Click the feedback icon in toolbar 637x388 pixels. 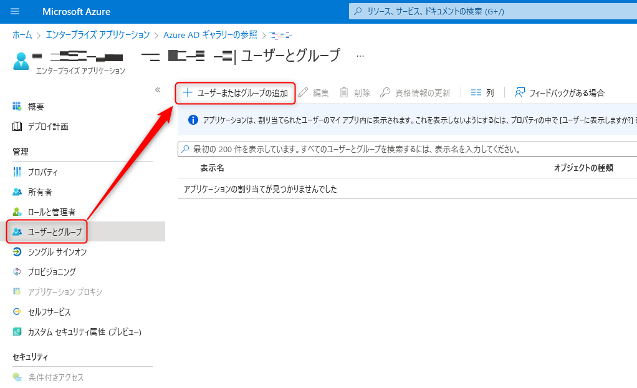pyautogui.click(x=520, y=93)
